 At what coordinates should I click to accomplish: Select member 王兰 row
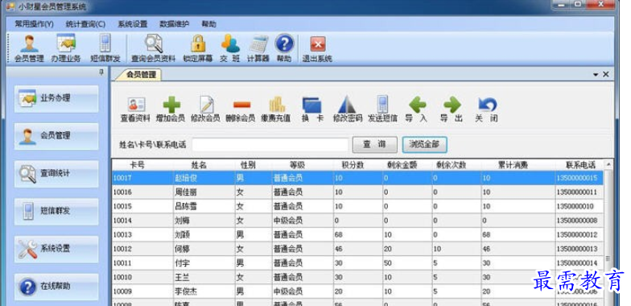pos(357,277)
